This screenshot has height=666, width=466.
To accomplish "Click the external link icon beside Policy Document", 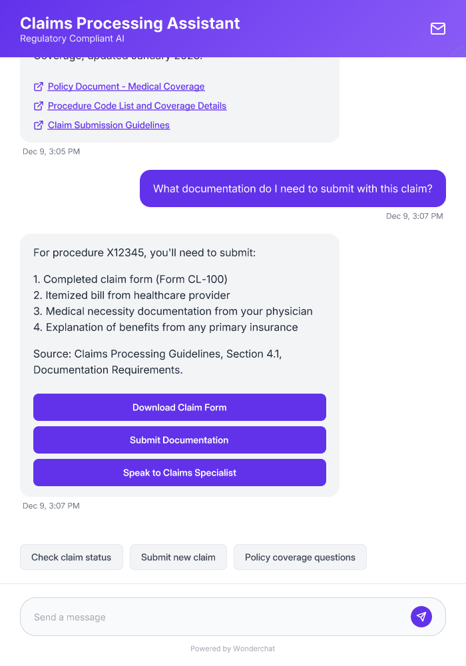I will pyautogui.click(x=38, y=87).
